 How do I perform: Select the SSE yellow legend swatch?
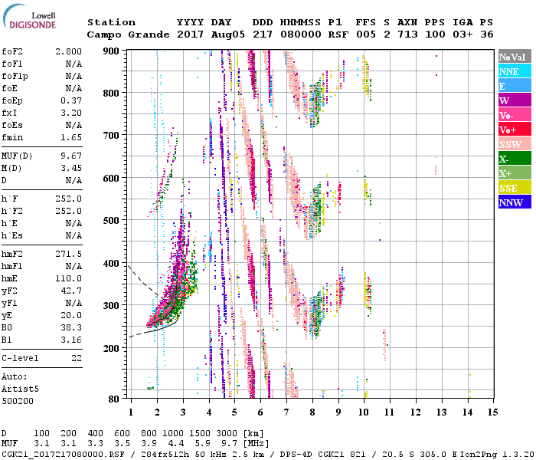pos(514,188)
